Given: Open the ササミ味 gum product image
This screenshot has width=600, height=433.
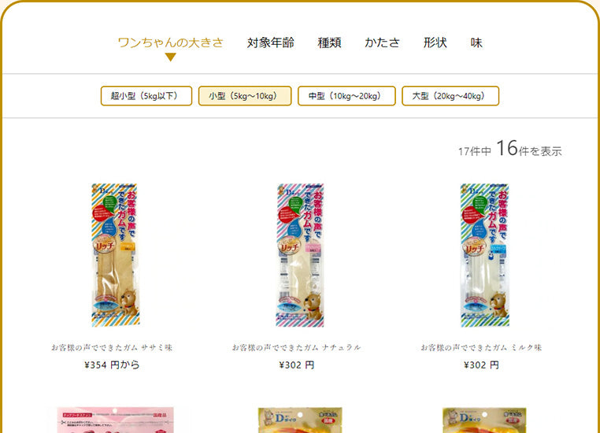Looking at the screenshot, I should point(115,255).
